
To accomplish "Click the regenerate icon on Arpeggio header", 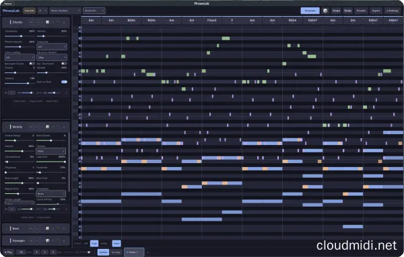I will tap(53, 241).
